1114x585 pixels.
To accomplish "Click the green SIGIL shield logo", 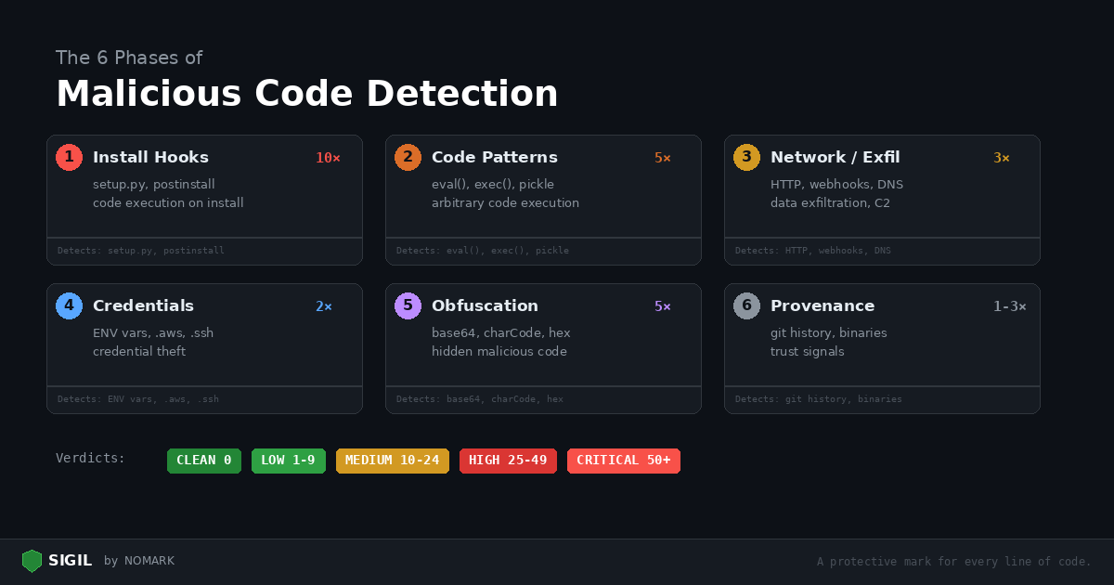I will [x=32, y=561].
